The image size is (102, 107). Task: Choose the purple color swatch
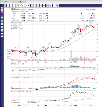pyautogui.click(x=2, y=17)
